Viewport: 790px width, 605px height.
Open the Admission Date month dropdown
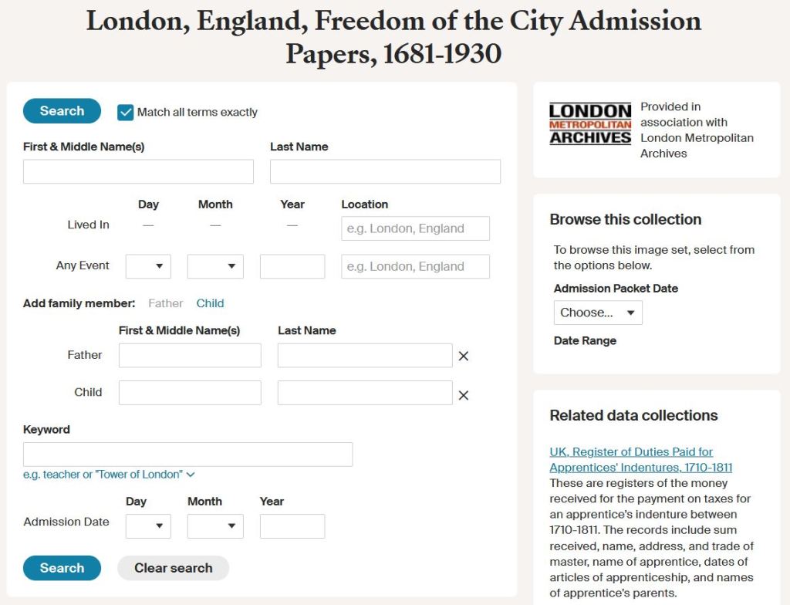click(215, 526)
